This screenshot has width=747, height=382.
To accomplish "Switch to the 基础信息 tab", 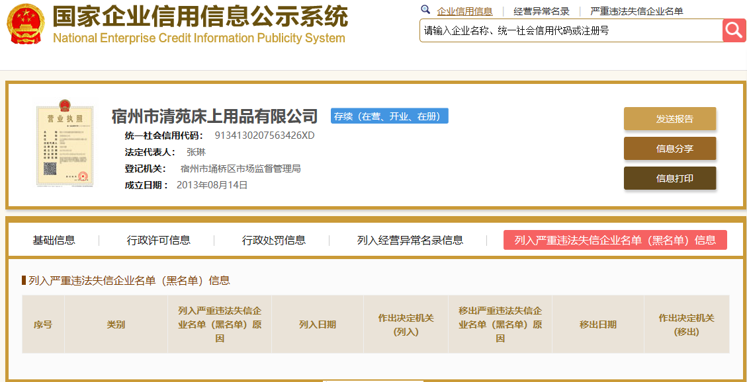I will 54,240.
